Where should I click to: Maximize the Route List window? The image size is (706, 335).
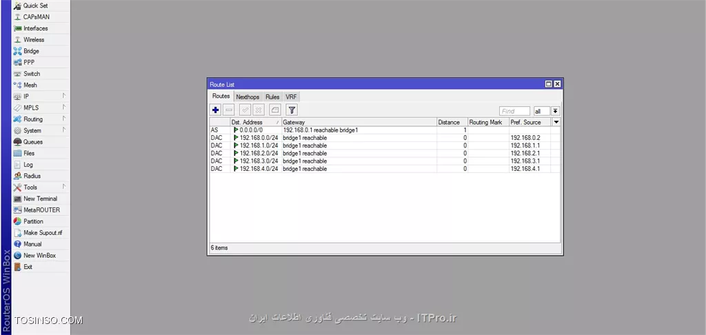(x=548, y=84)
